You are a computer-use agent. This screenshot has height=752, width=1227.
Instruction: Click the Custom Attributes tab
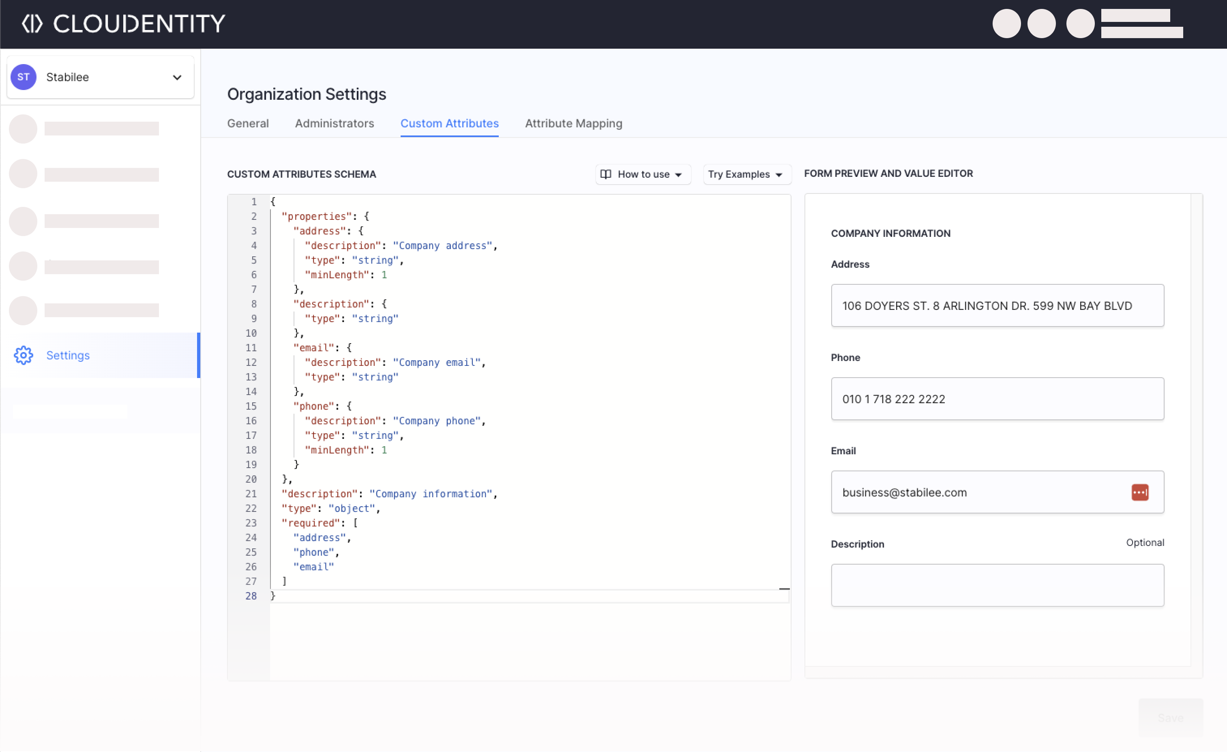point(449,124)
